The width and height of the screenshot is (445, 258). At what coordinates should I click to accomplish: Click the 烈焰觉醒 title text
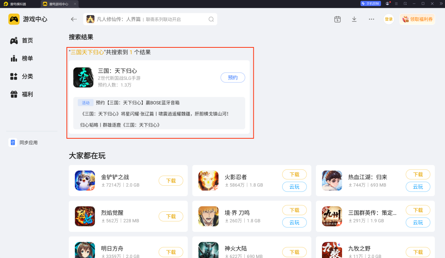pyautogui.click(x=112, y=213)
